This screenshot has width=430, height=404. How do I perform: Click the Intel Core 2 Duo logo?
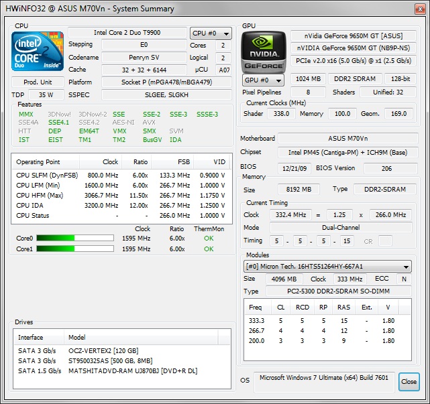[x=38, y=52]
